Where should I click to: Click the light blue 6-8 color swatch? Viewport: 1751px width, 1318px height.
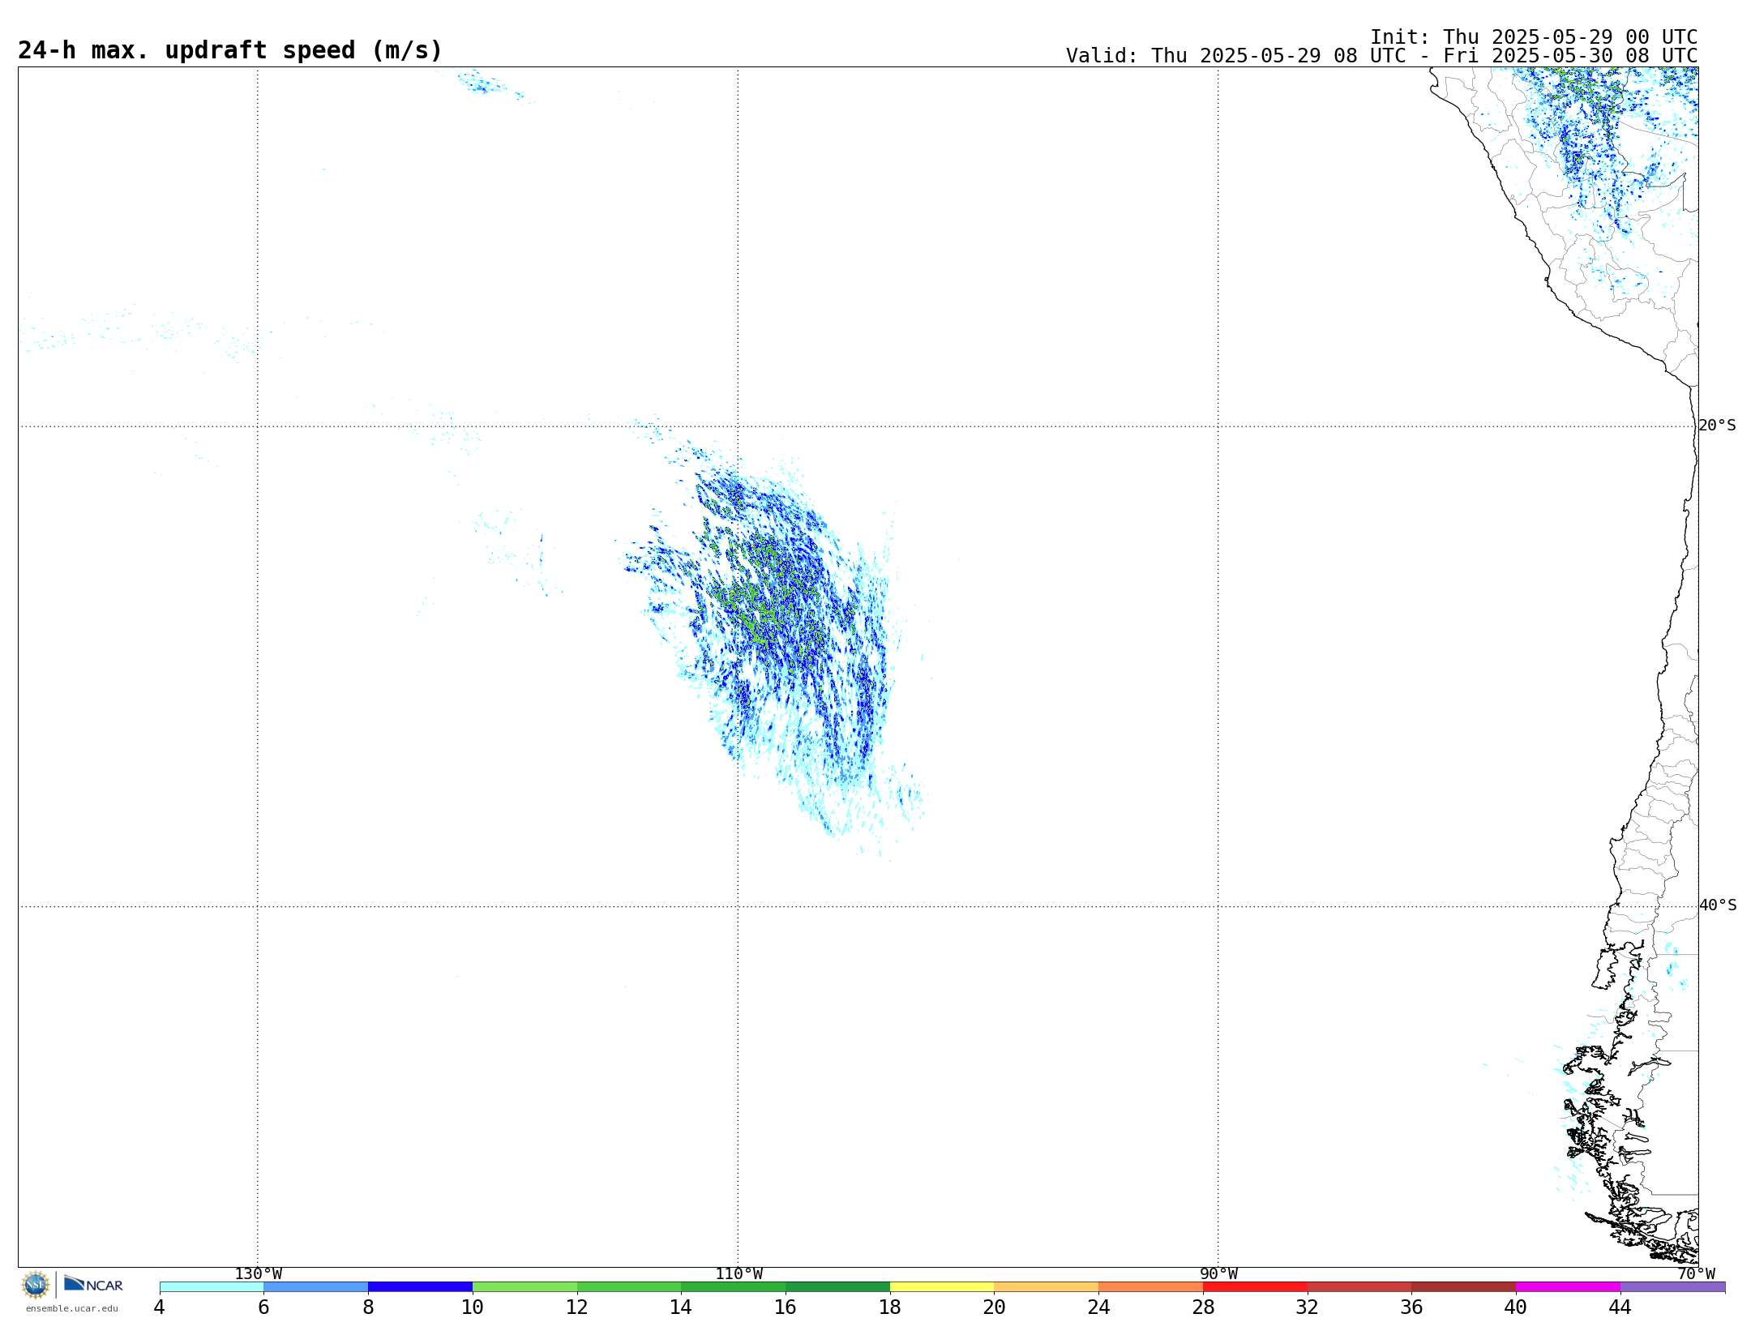click(x=316, y=1287)
